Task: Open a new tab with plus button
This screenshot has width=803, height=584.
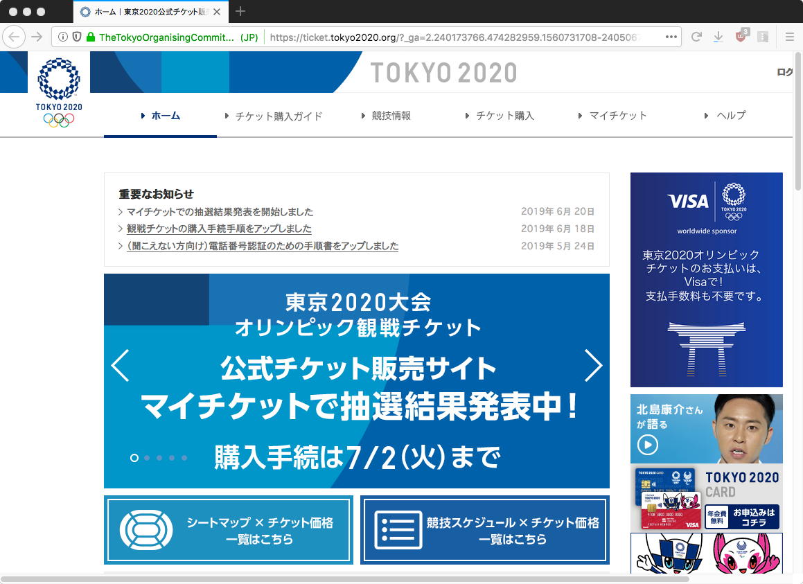Action: (x=240, y=11)
